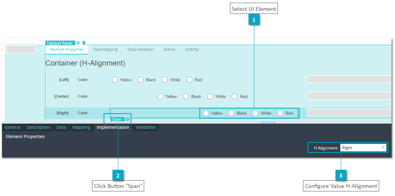This screenshot has width=395, height=196.
Task: Open the Data Mapping tab
Action: 105,49
